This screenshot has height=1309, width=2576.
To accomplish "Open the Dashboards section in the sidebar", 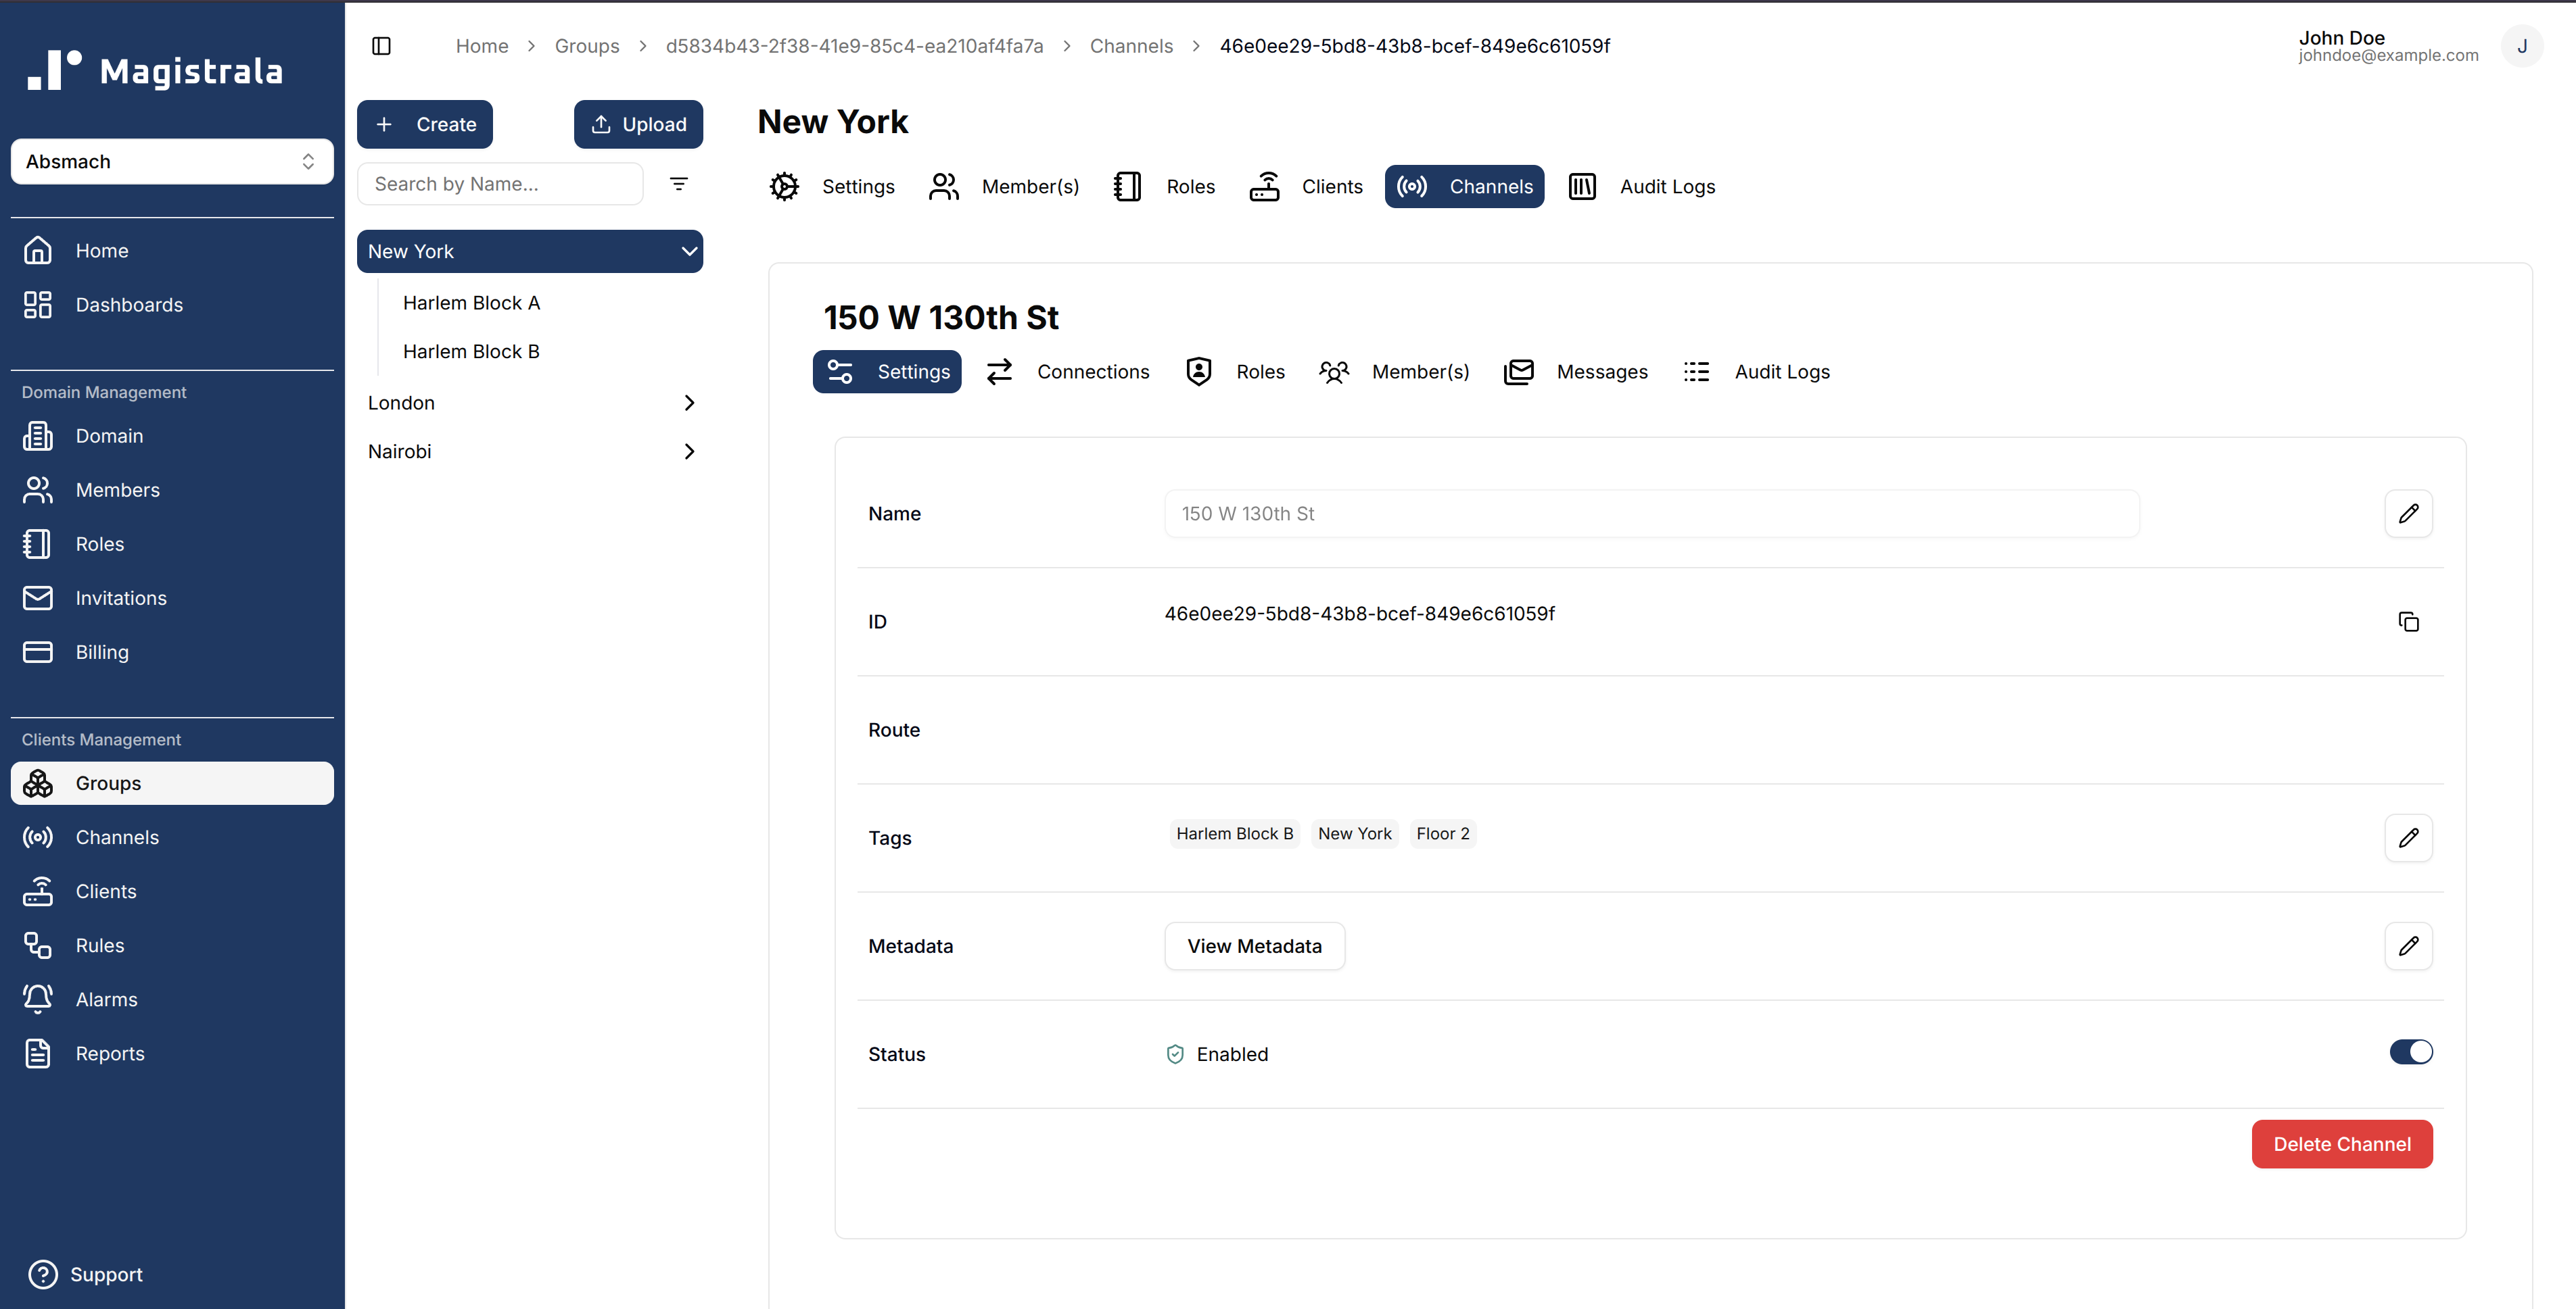I will (129, 304).
